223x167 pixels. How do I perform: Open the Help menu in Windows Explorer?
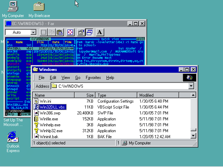(110, 78)
